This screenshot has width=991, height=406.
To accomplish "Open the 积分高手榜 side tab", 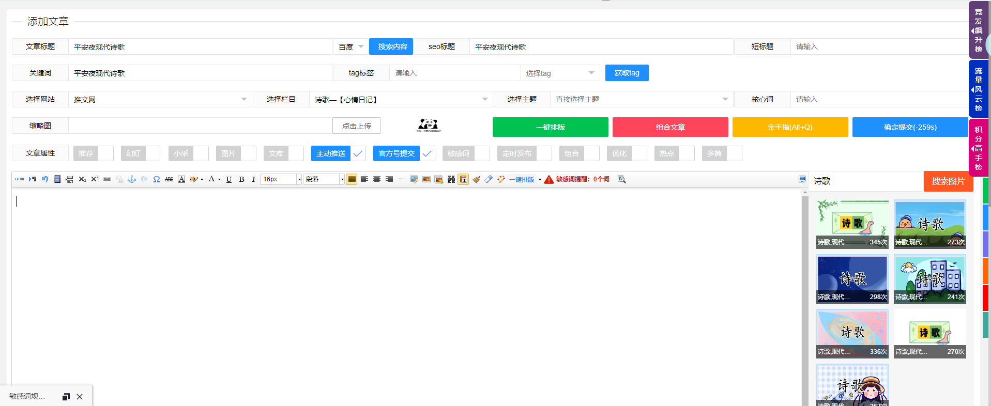I will click(978, 148).
